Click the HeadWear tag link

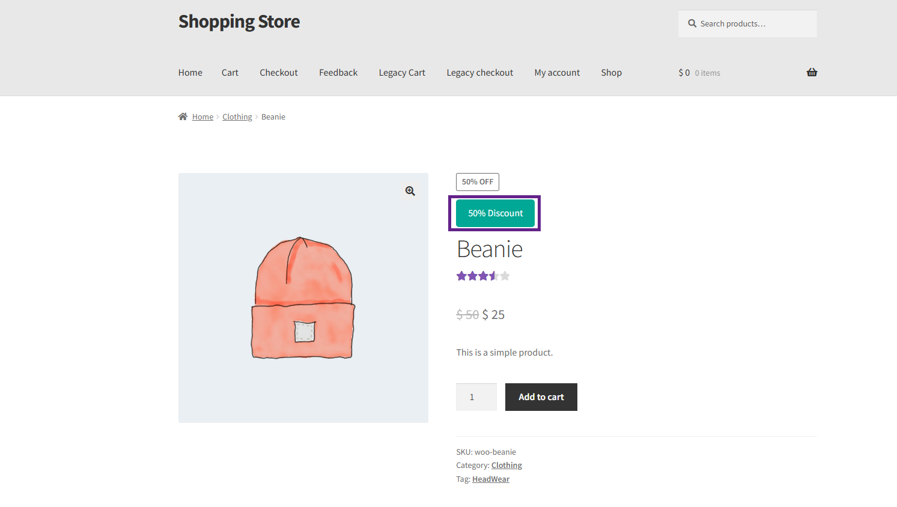490,478
